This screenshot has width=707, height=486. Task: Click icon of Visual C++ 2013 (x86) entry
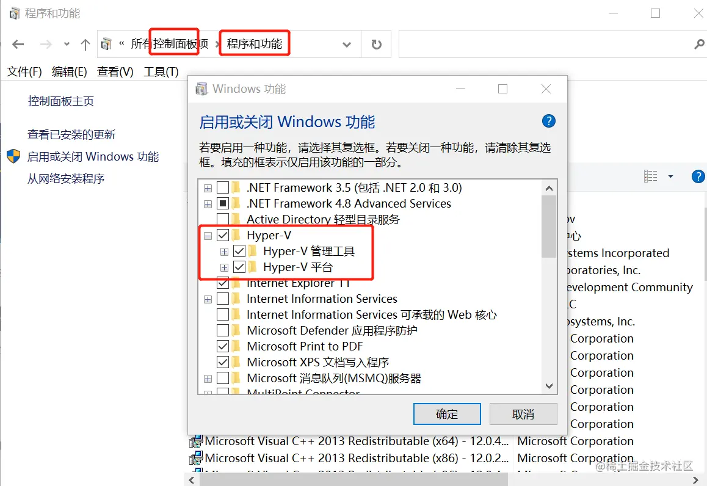point(196,458)
